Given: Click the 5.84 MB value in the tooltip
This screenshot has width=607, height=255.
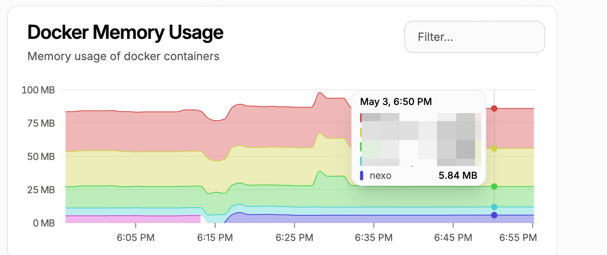Looking at the screenshot, I should (457, 175).
